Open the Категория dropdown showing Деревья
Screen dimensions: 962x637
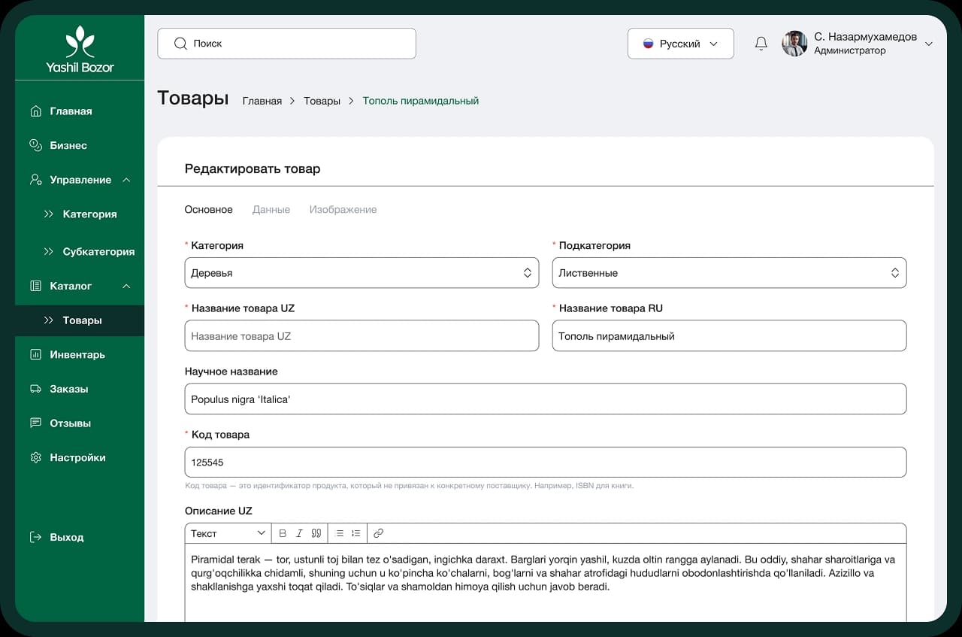pyautogui.click(x=362, y=273)
